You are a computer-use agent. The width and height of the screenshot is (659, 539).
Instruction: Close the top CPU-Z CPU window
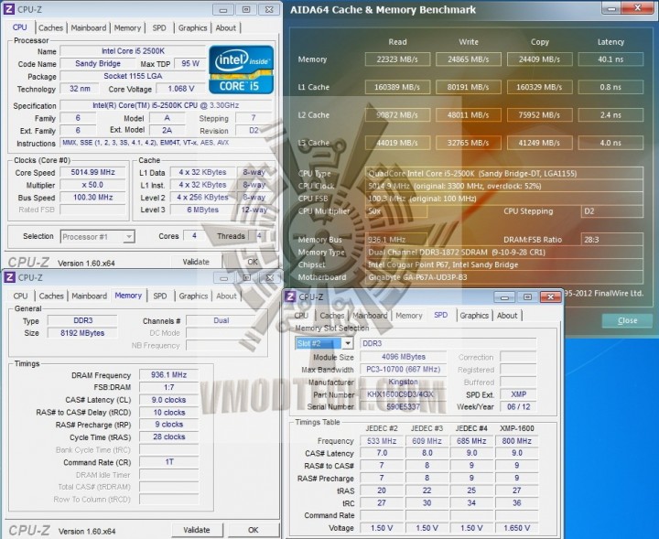269,10
